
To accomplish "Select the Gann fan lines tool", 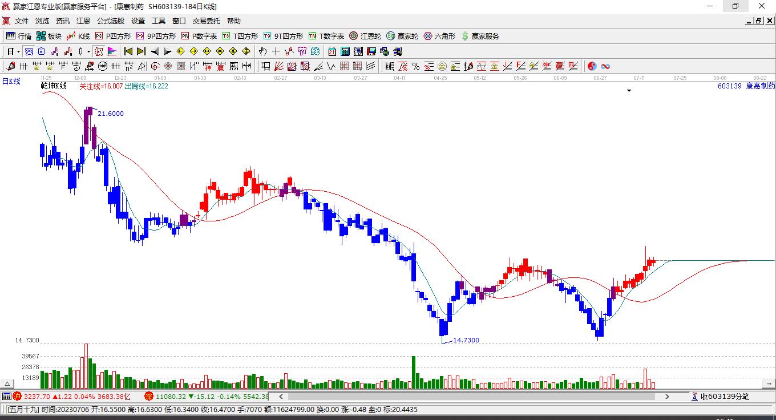I will [279, 66].
